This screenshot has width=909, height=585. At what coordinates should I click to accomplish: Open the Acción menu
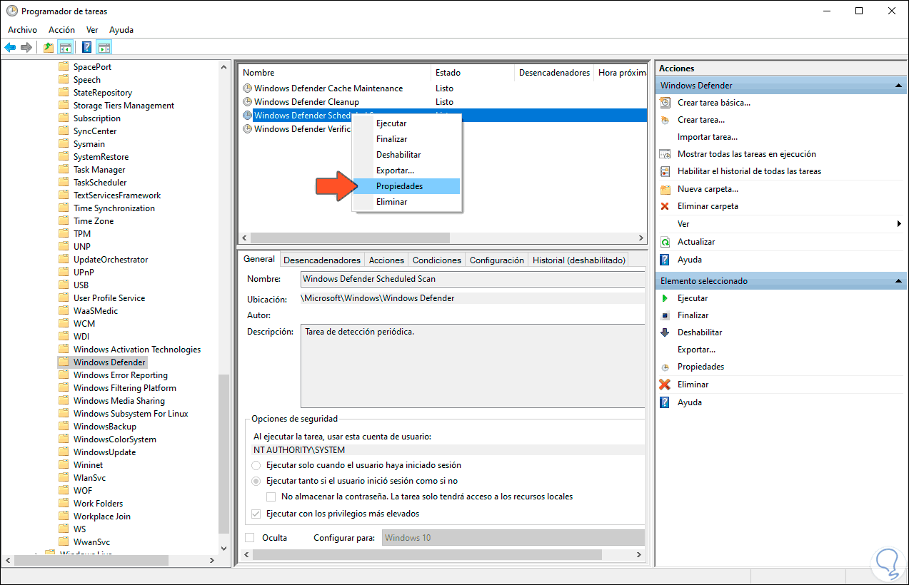click(61, 29)
